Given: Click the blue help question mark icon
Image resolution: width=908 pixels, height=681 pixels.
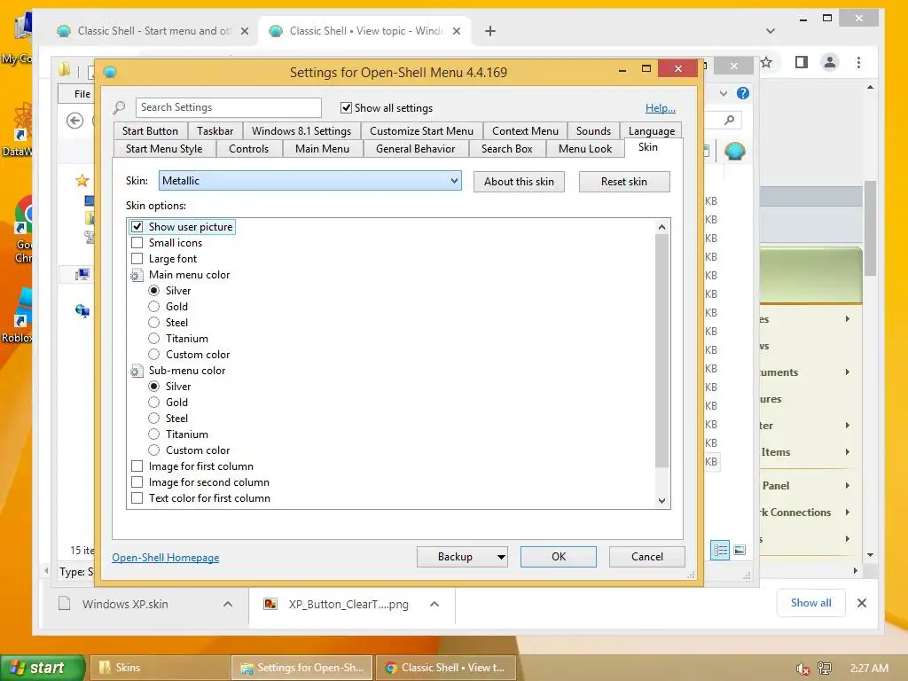Looking at the screenshot, I should (x=743, y=93).
